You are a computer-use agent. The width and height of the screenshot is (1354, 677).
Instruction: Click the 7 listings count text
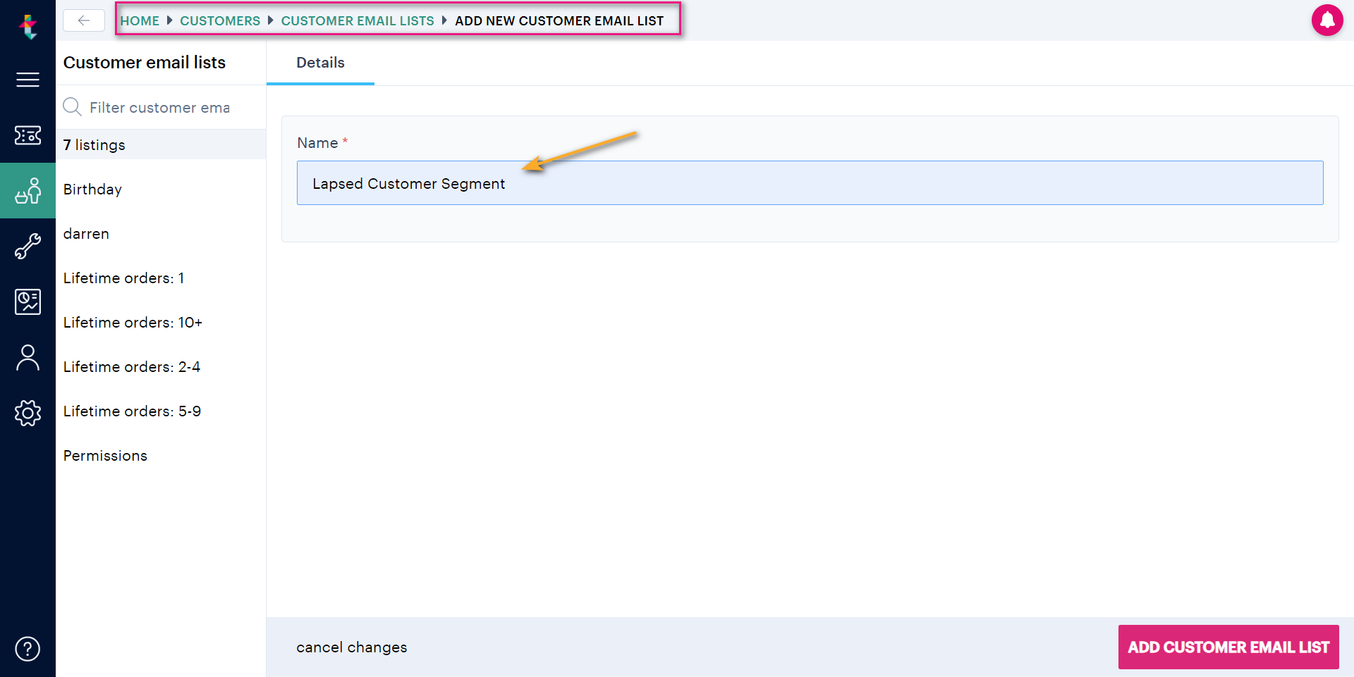94,144
